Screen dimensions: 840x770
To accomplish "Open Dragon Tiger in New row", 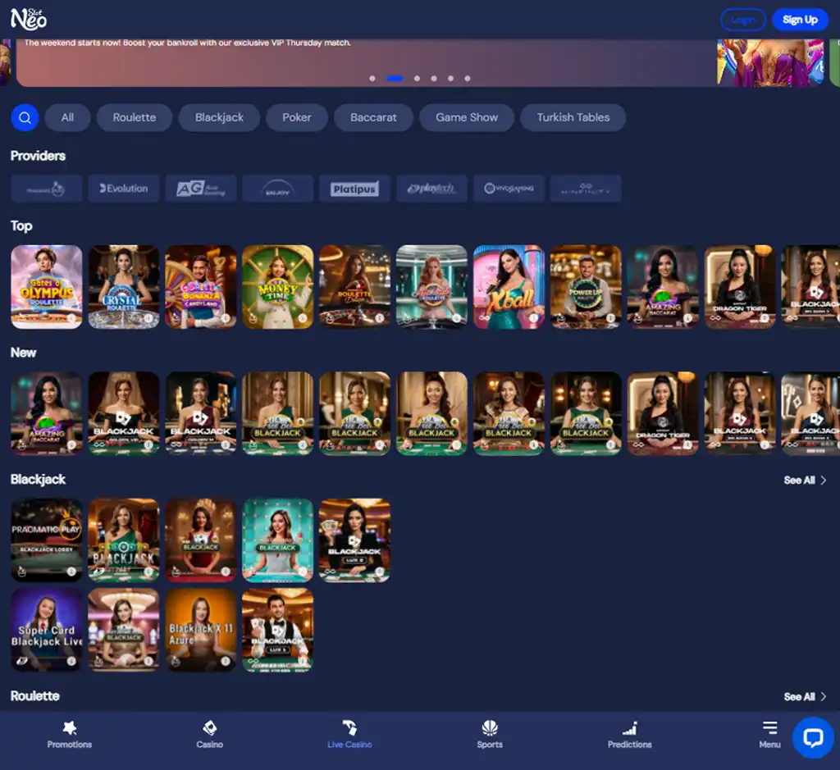I will point(663,413).
